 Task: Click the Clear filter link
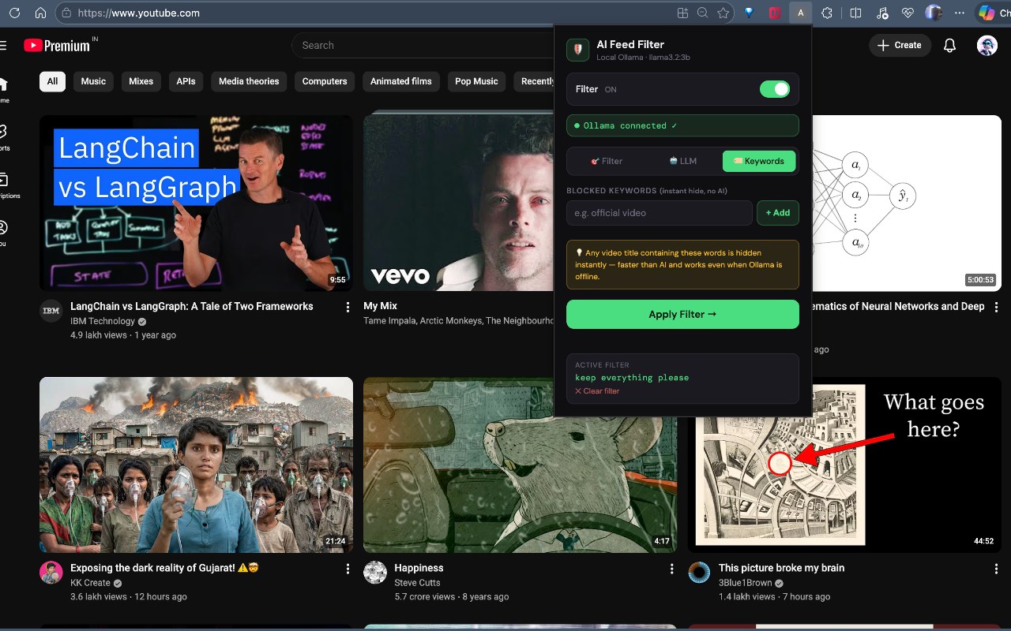pyautogui.click(x=597, y=391)
